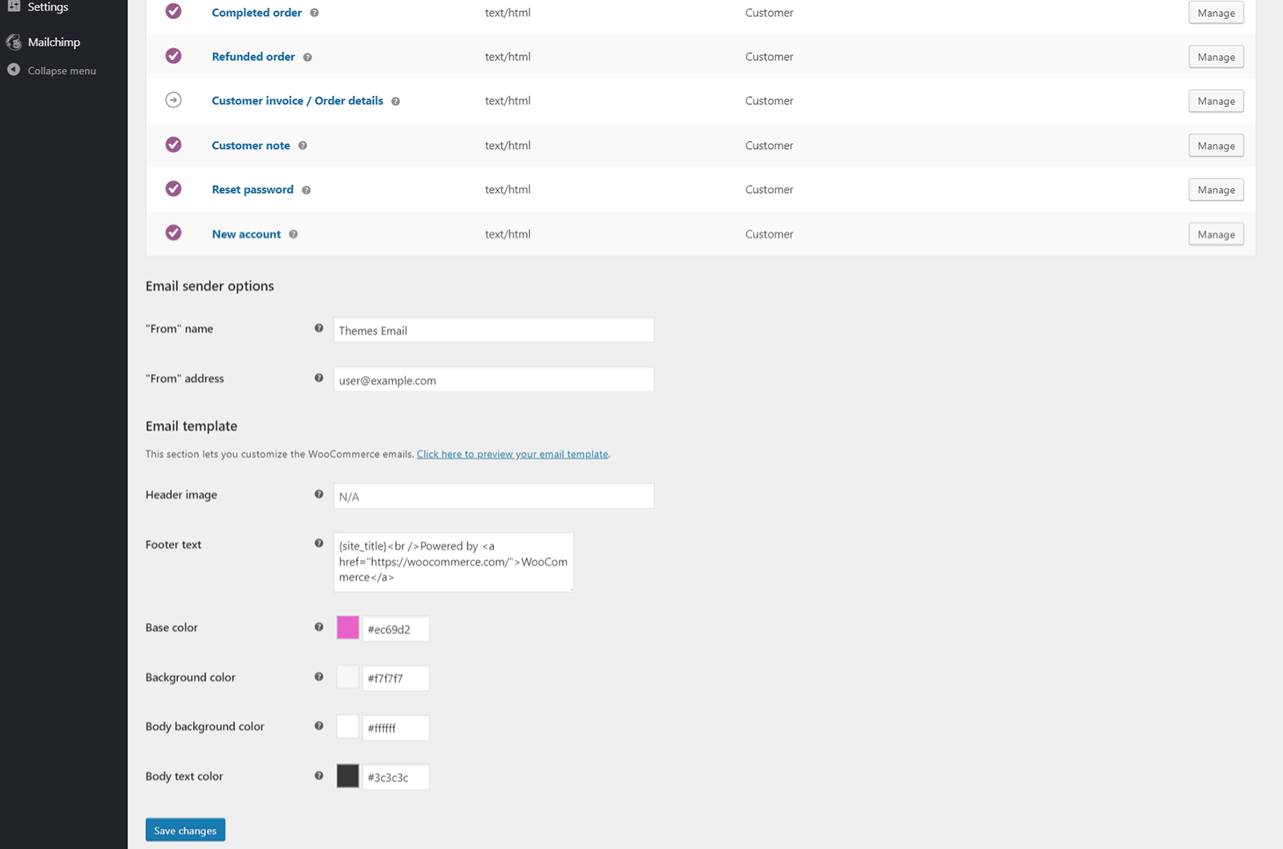This screenshot has width=1283, height=849.
Task: Click the Collapse menu label
Action: coord(62,71)
